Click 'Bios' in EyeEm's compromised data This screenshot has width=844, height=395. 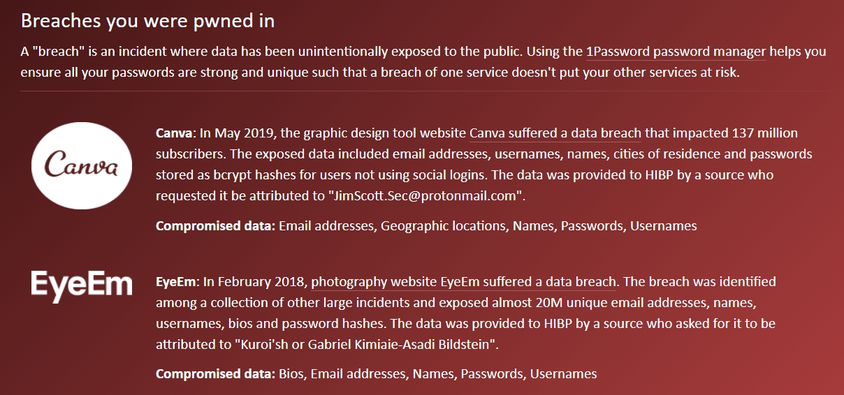291,374
